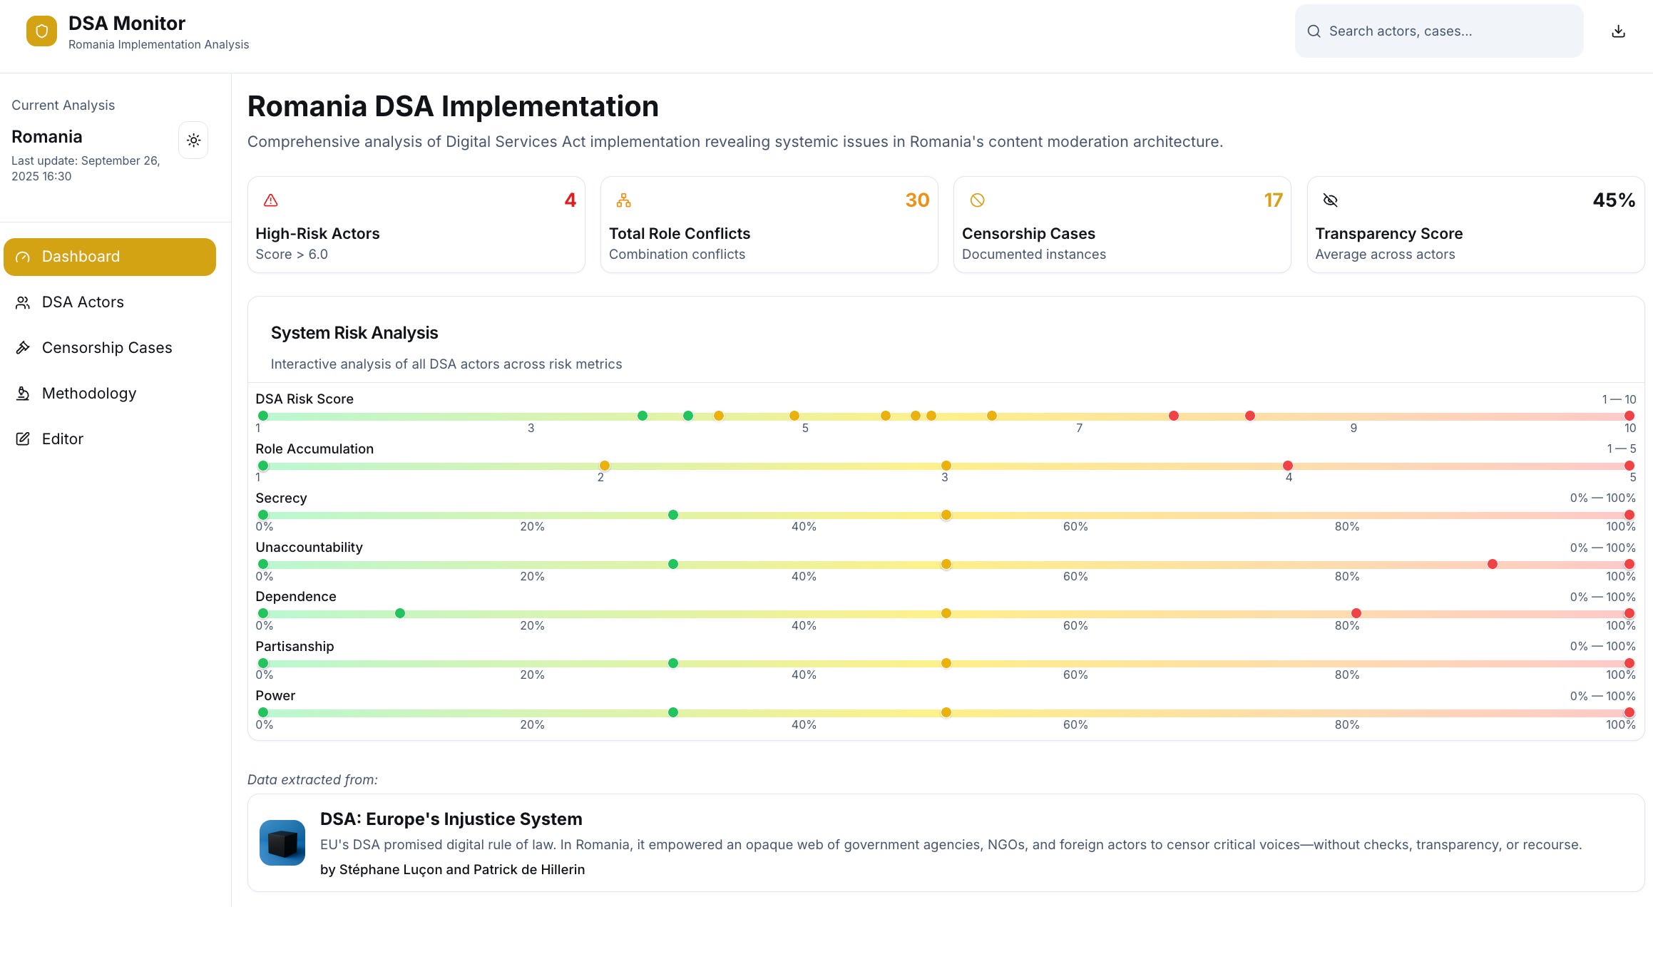Viewport: 1653px width, 974px height.
Task: Click the Transparency Score crossed-eye icon
Action: [x=1330, y=200]
